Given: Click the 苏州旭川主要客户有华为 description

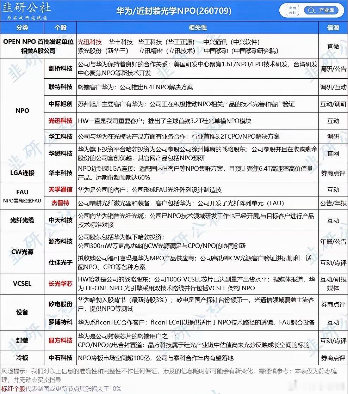Looking at the screenshot, I should (x=186, y=104).
